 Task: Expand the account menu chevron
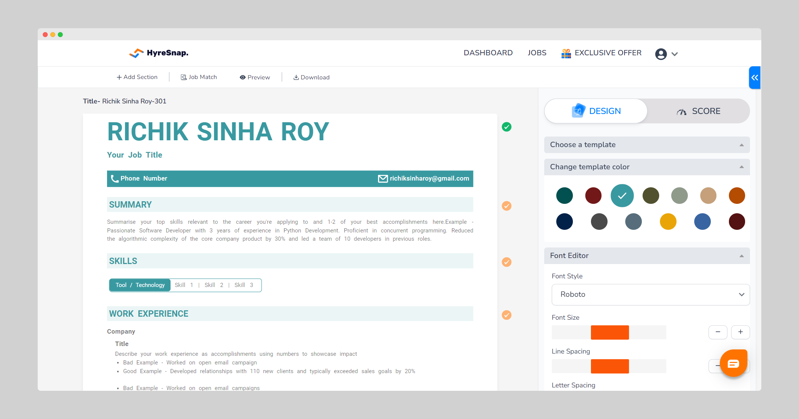coord(675,54)
